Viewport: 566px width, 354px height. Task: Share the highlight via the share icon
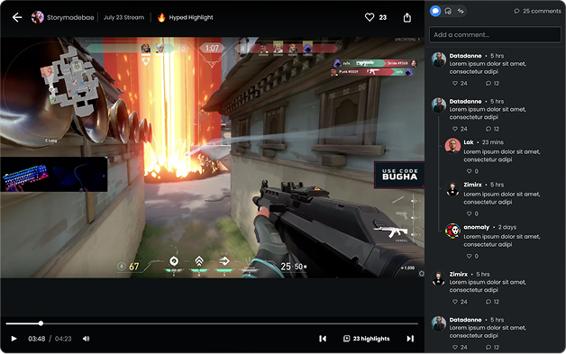pos(407,17)
